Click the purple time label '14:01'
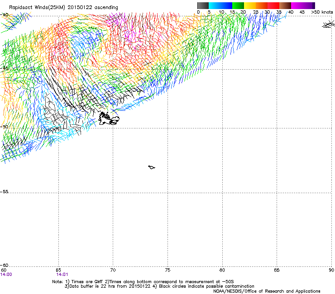 62,275
